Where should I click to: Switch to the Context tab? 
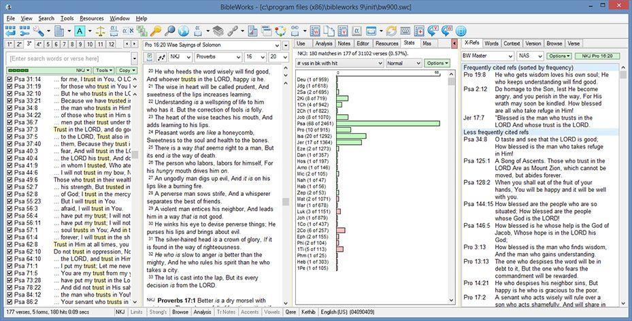coord(512,44)
